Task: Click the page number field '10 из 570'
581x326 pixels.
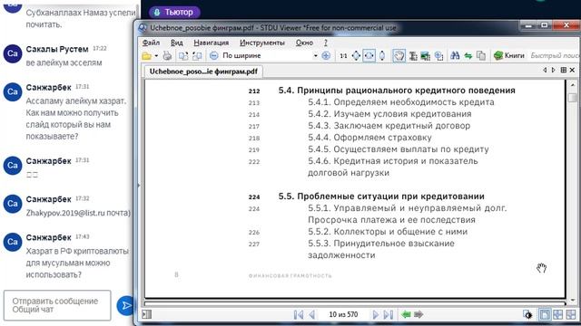Action: 343,314
